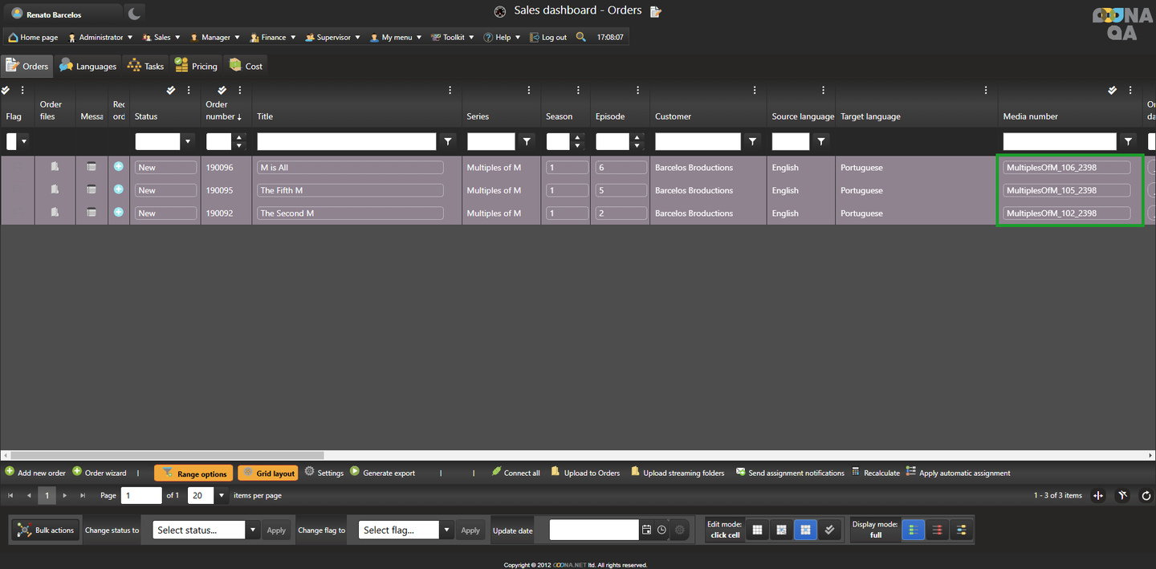Click the calendar icon beside Update date
Image resolution: width=1156 pixels, height=569 pixels.
pyautogui.click(x=646, y=530)
